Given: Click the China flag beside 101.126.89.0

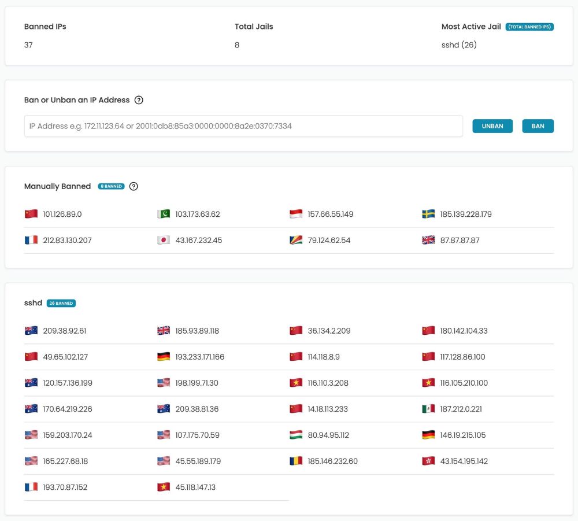Looking at the screenshot, I should 31,214.
